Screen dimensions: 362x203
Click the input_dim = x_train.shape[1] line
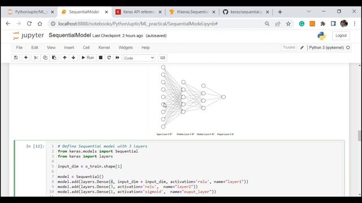click(x=90, y=166)
